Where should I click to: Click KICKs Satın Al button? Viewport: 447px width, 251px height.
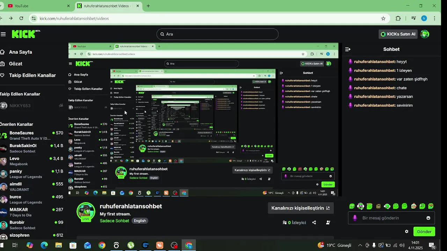tap(398, 34)
